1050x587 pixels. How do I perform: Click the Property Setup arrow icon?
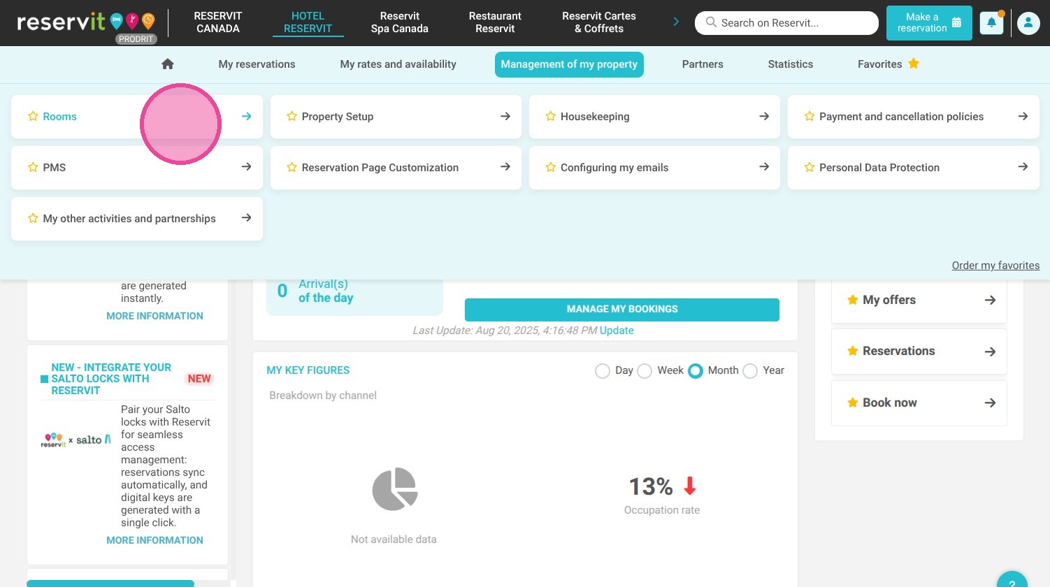point(505,116)
